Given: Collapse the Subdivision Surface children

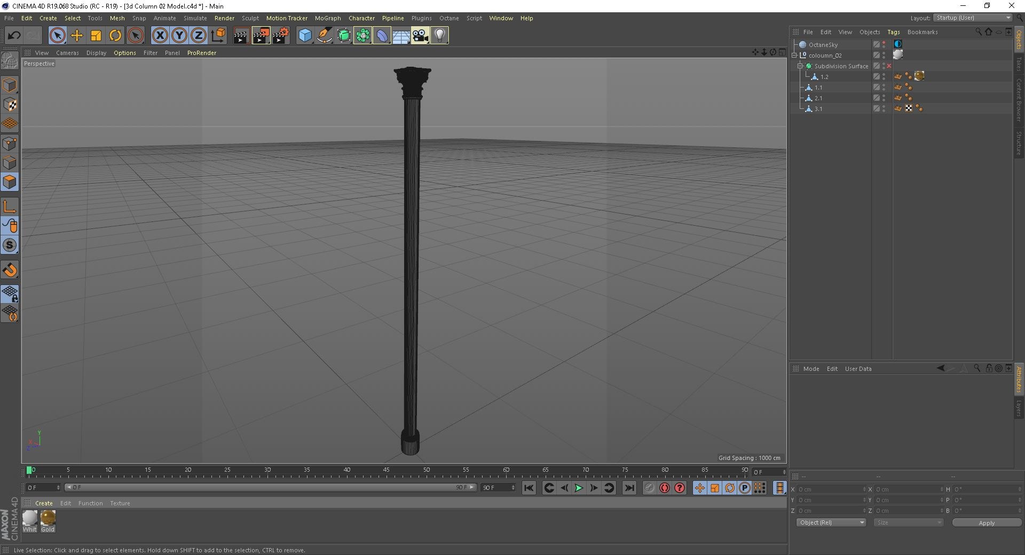Looking at the screenshot, I should tap(800, 66).
